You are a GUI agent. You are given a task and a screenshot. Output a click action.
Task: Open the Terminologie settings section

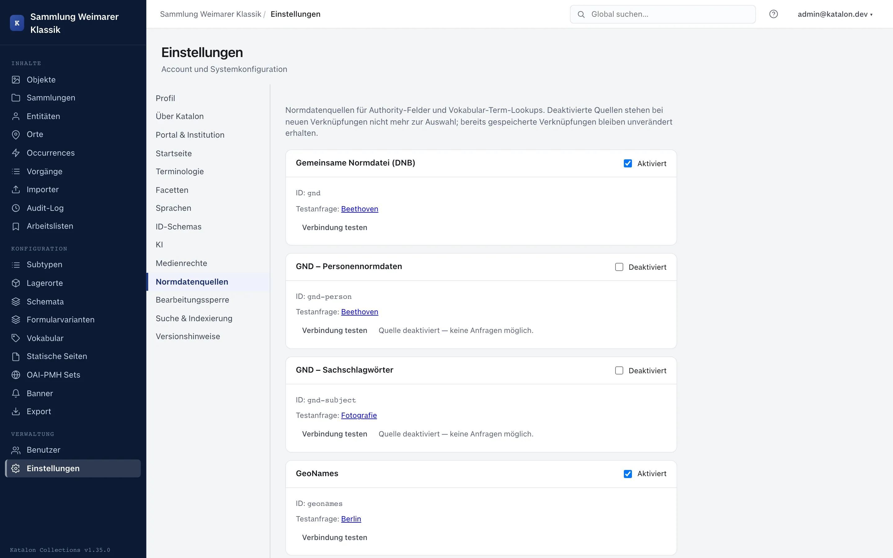coord(208,171)
